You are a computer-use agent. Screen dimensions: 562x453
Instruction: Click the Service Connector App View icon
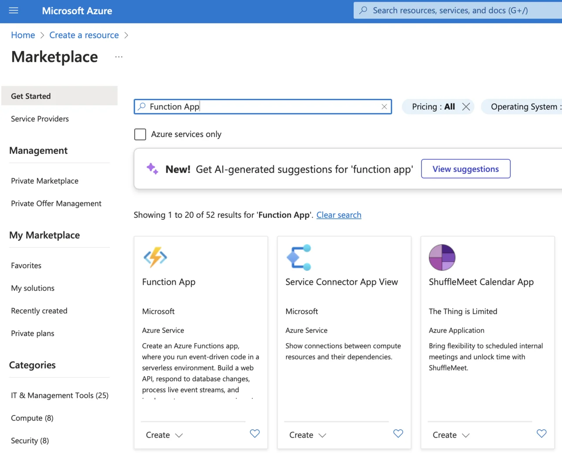[299, 257]
